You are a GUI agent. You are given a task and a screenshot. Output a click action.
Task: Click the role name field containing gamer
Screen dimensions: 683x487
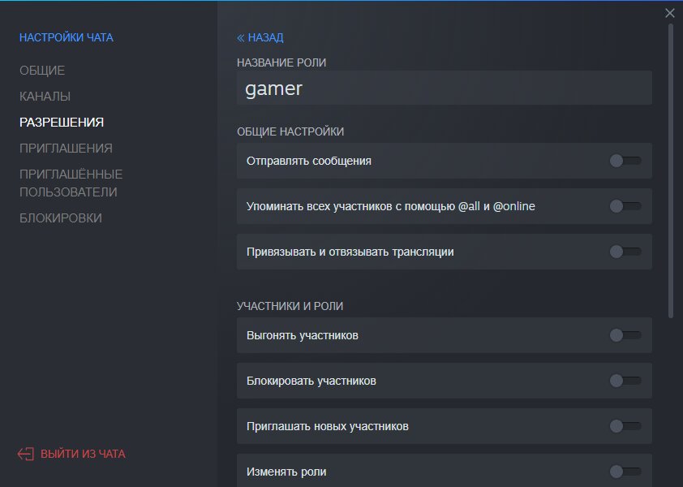click(445, 88)
